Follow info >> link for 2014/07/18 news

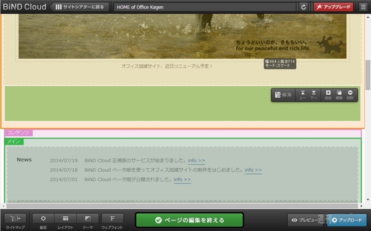(x=253, y=170)
